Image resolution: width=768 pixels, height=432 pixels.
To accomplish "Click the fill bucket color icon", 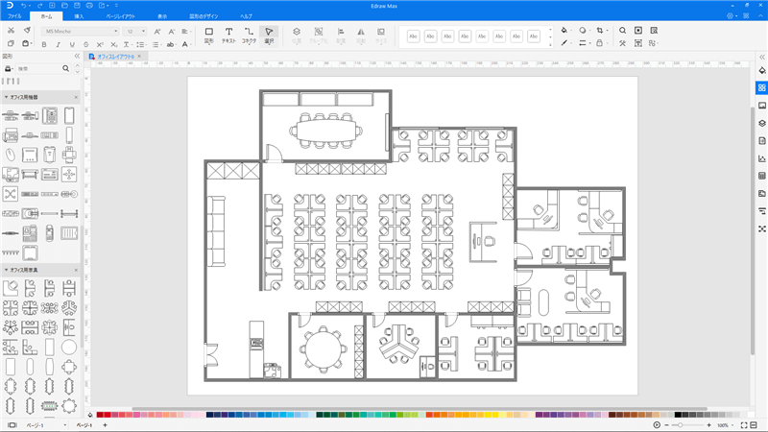I will click(x=564, y=31).
